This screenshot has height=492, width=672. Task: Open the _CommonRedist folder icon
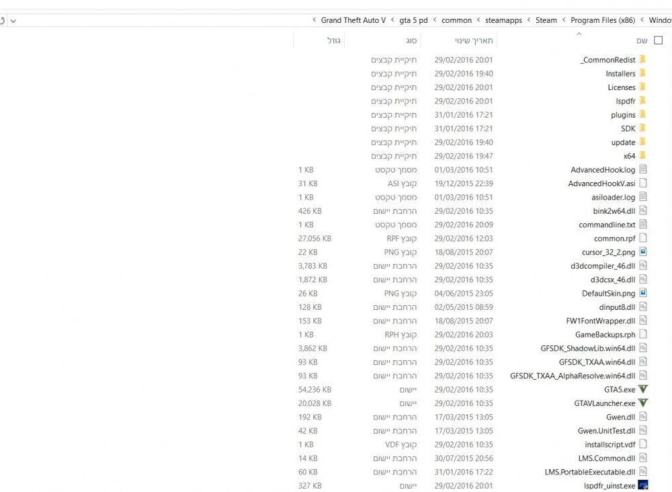[x=642, y=59]
